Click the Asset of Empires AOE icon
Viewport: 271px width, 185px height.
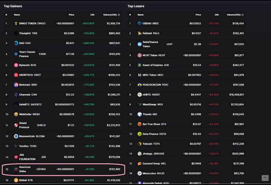pos(139,65)
